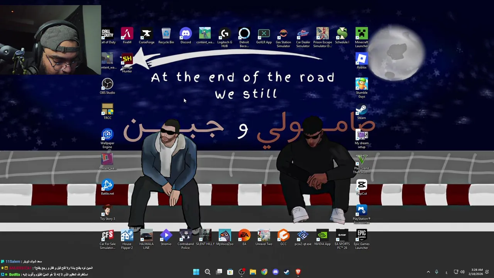Viewport: 494px width, 278px height.
Task: Switch the keyboard input language indicator
Action: pyautogui.click(x=447, y=272)
